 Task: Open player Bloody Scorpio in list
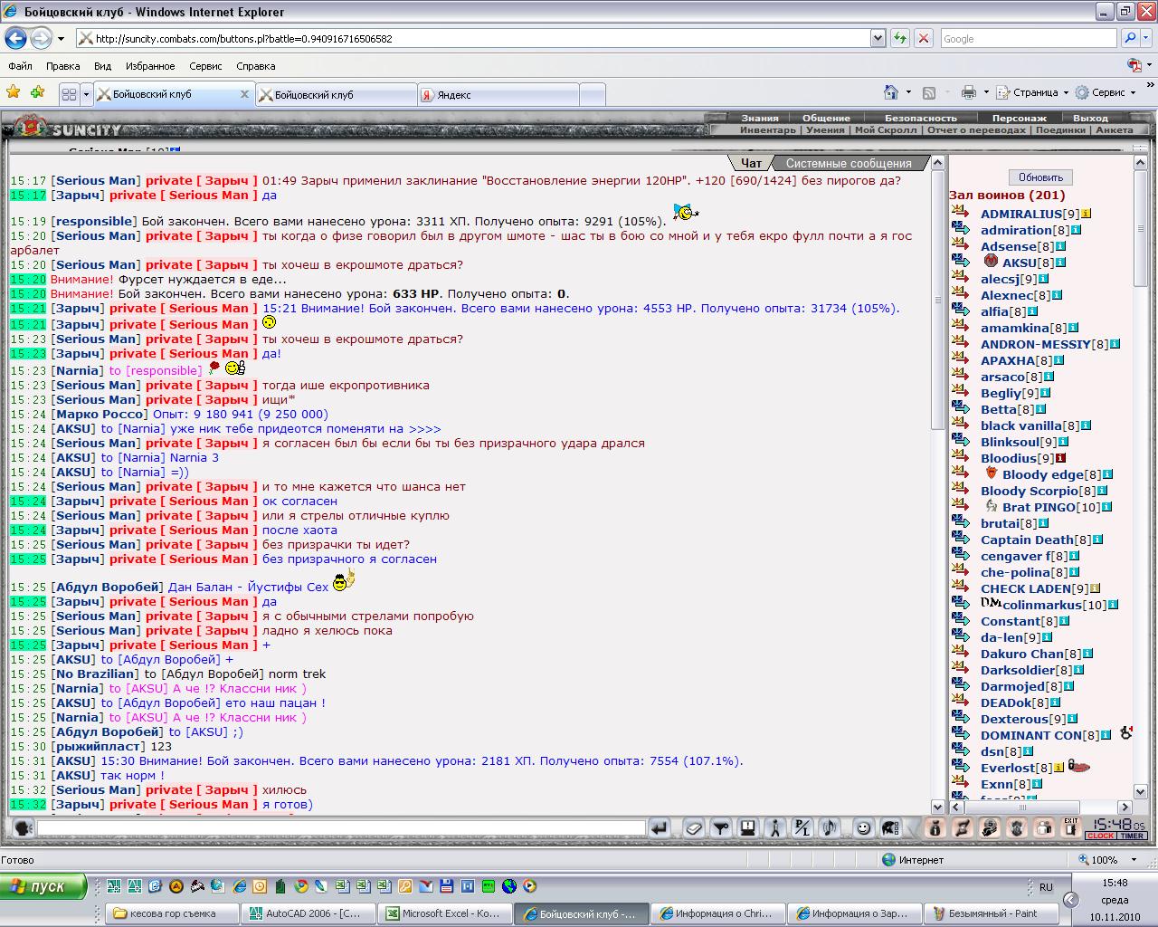1030,491
